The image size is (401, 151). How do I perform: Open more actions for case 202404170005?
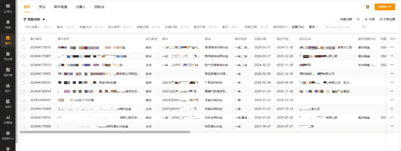click(392, 74)
